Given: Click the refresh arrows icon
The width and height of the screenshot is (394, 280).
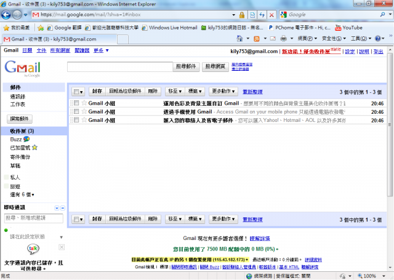Looking at the screenshot, I should coord(262,15).
